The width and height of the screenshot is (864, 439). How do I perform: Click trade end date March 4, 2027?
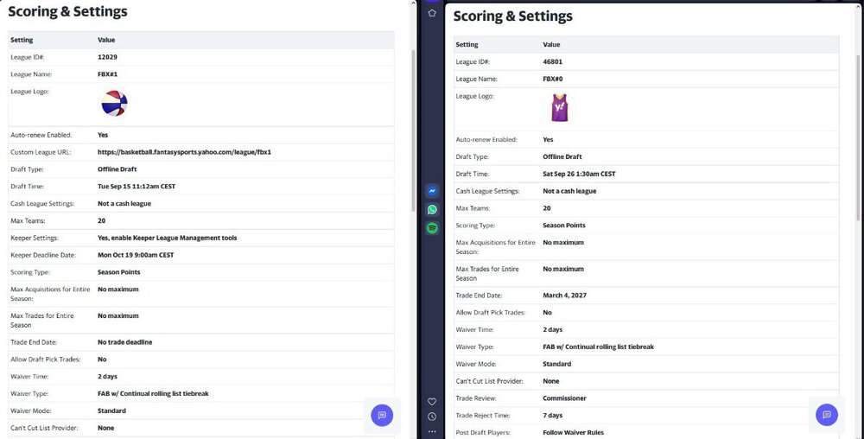tap(565, 296)
